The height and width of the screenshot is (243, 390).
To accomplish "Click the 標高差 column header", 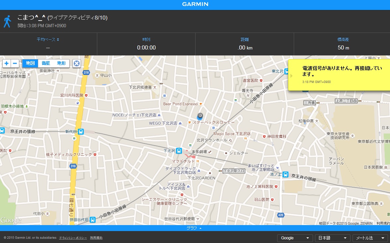I will coord(343,39).
